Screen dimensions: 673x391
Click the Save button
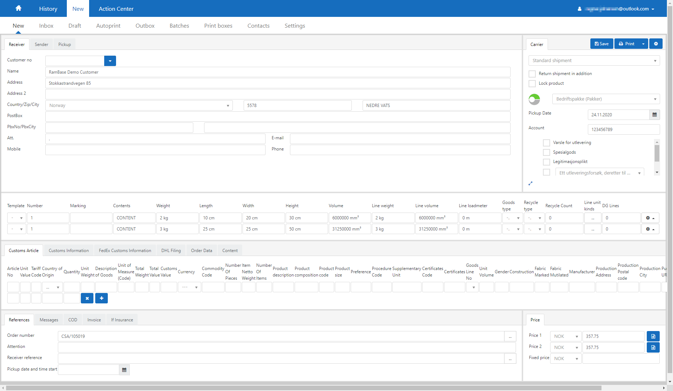pyautogui.click(x=601, y=44)
